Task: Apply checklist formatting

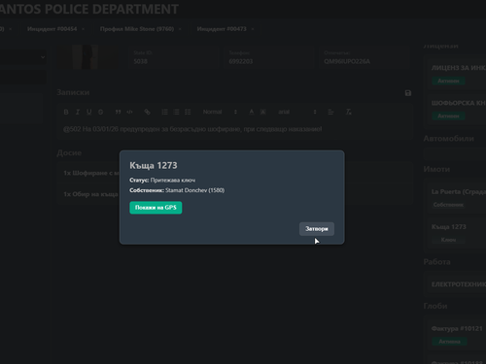Action: 188,112
